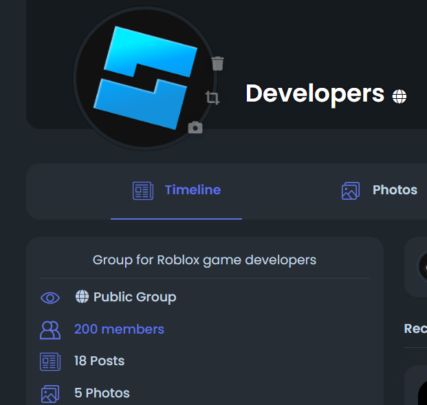427x405 pixels.
Task: Click the globe icon beside Public Group
Action: [x=82, y=297]
